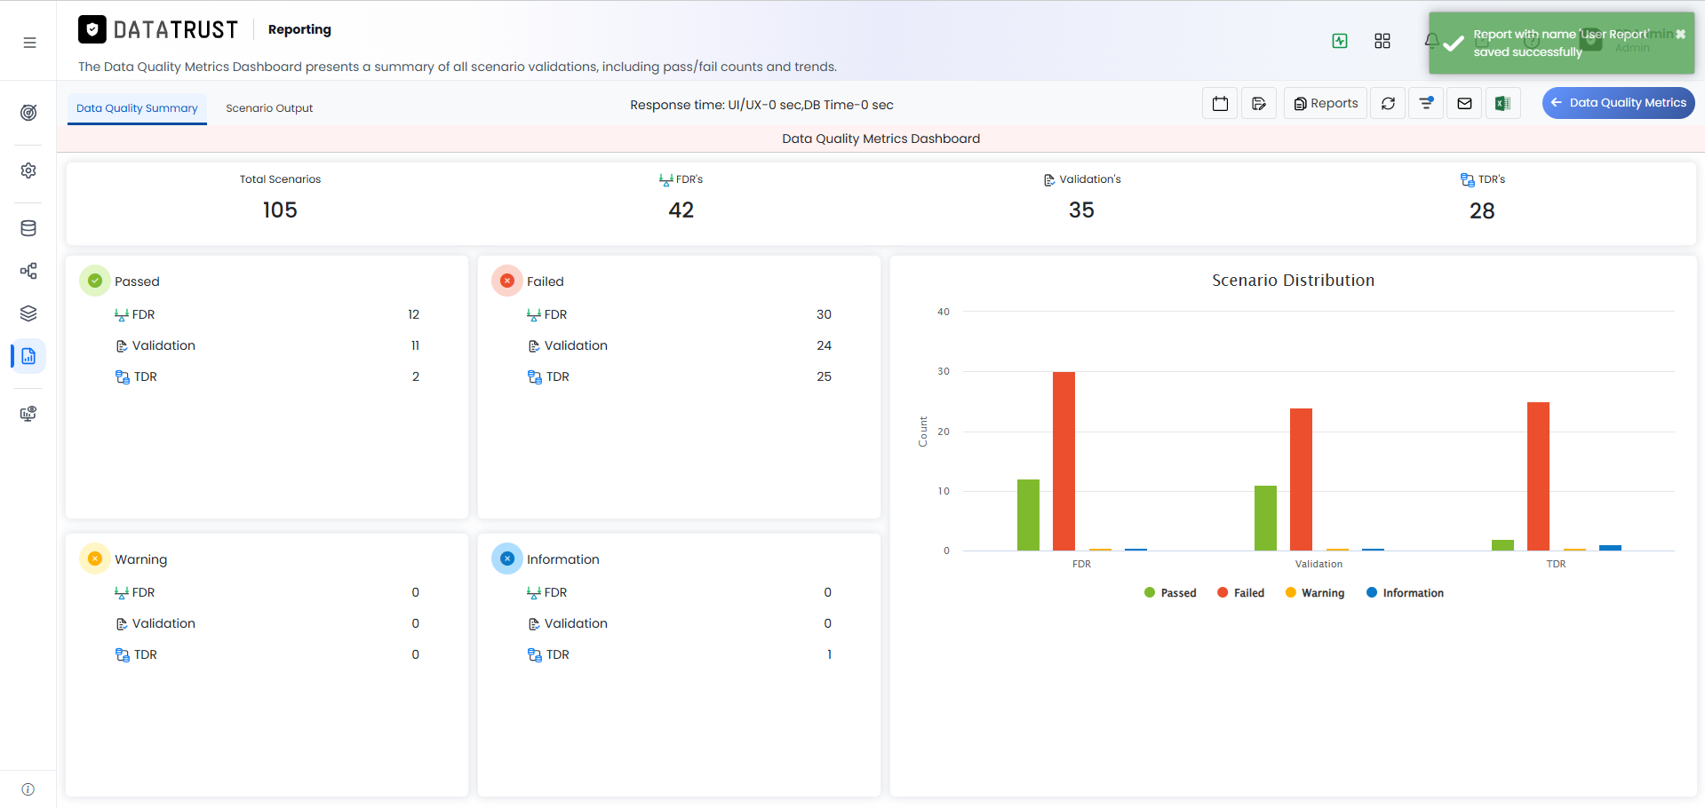This screenshot has height=808, width=1705.
Task: Click the blue Information bar for TDR
Action: pyautogui.click(x=1610, y=548)
